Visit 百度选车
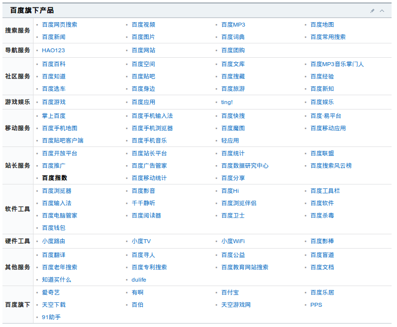This screenshot has width=397, height=327. (54, 89)
